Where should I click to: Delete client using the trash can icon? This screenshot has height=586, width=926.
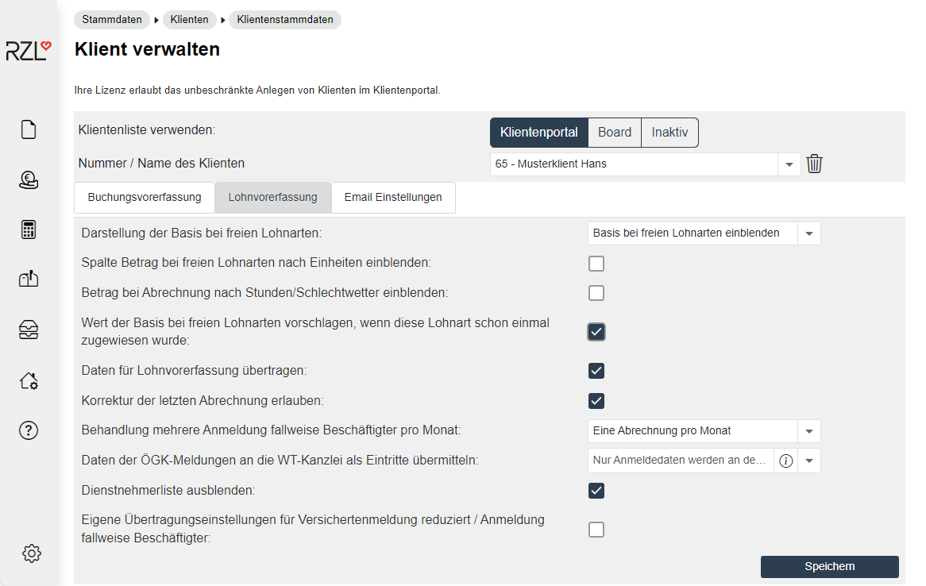(x=814, y=164)
